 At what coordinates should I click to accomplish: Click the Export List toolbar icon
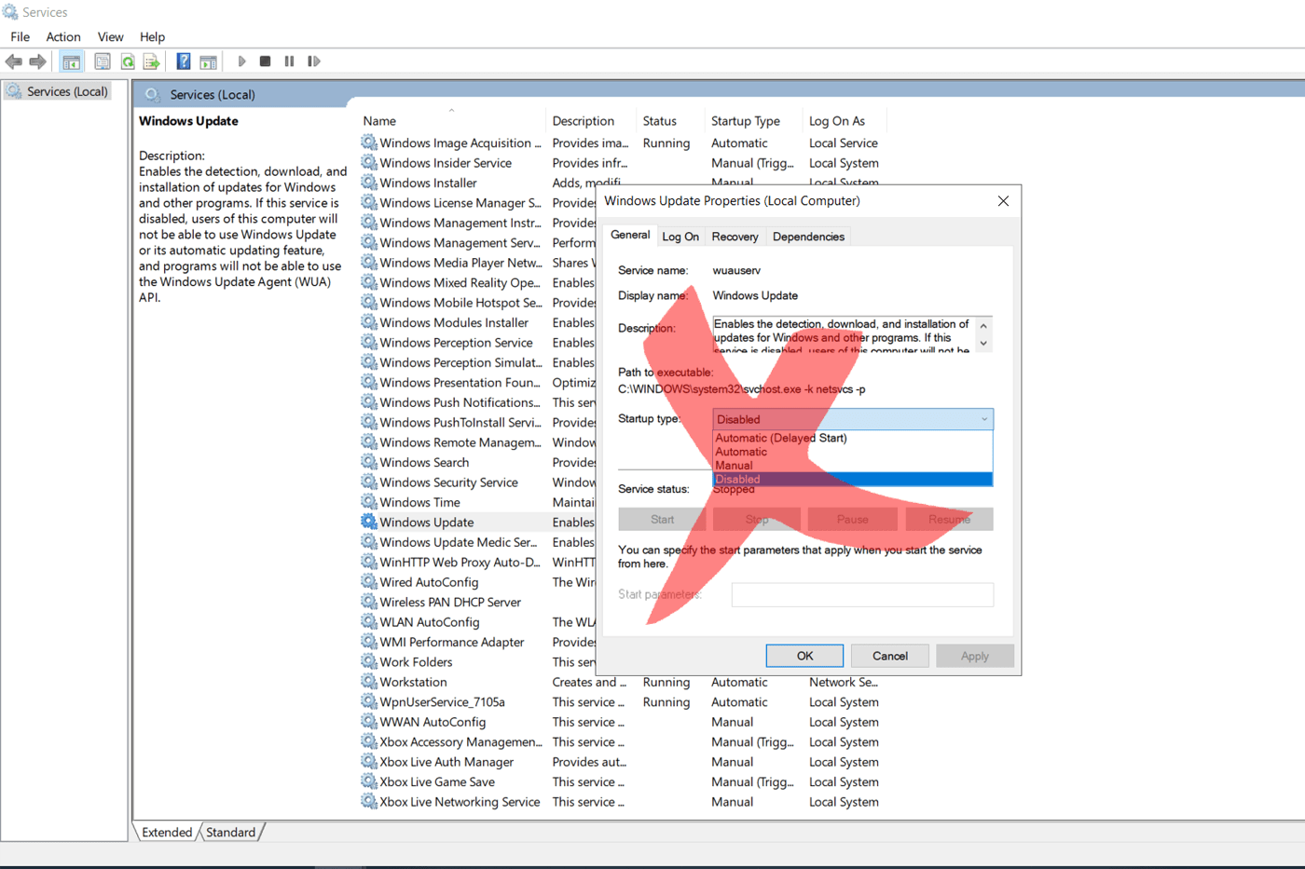click(x=152, y=61)
